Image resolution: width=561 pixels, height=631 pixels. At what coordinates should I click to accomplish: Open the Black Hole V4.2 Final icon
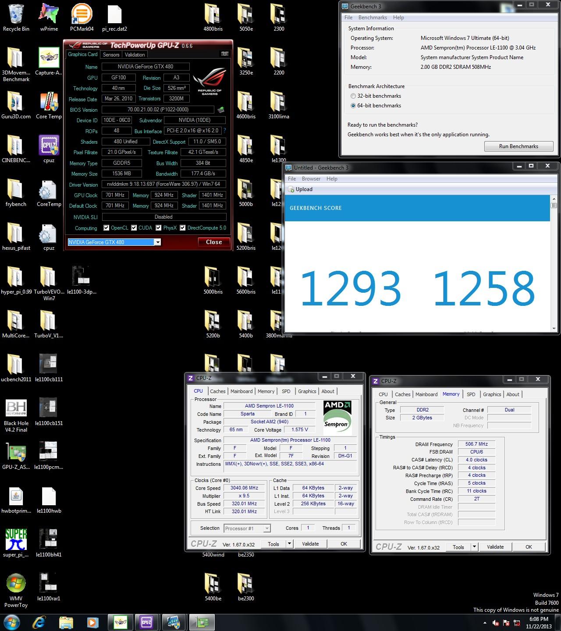coord(16,408)
